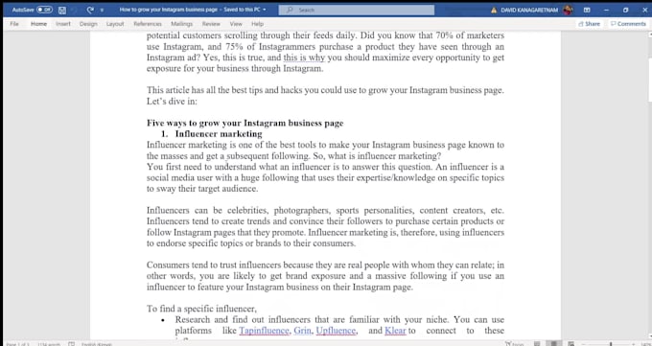Open the proofing check icon in status bar
Viewport: 652px width, 346px height.
click(72, 344)
